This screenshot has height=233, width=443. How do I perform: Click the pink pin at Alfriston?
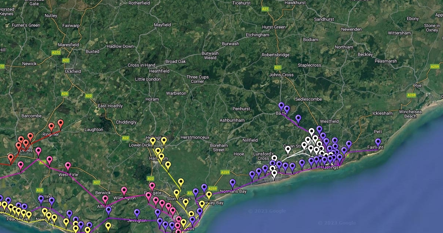point(105,199)
